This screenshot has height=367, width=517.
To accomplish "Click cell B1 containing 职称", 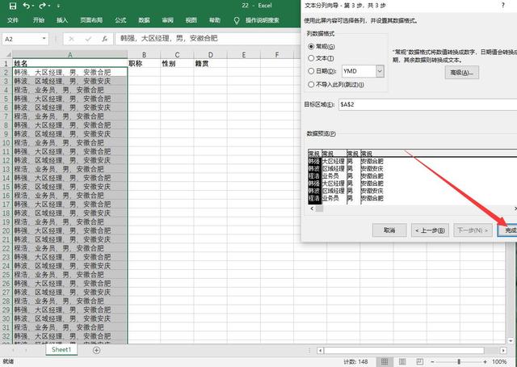I will coord(144,63).
